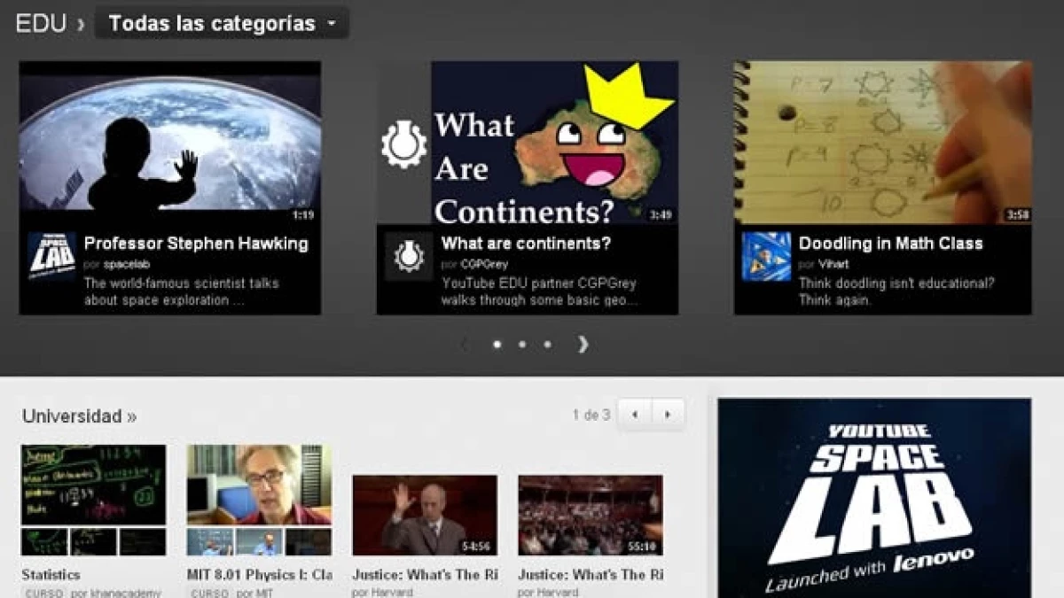The height and width of the screenshot is (598, 1064).
Task: Click the YouTube Space Lab banner
Action: (874, 498)
